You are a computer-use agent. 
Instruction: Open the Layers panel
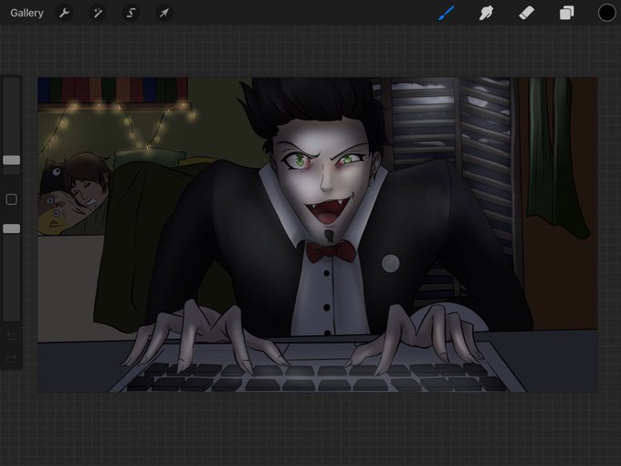coord(567,13)
